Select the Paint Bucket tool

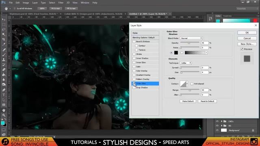point(4,75)
